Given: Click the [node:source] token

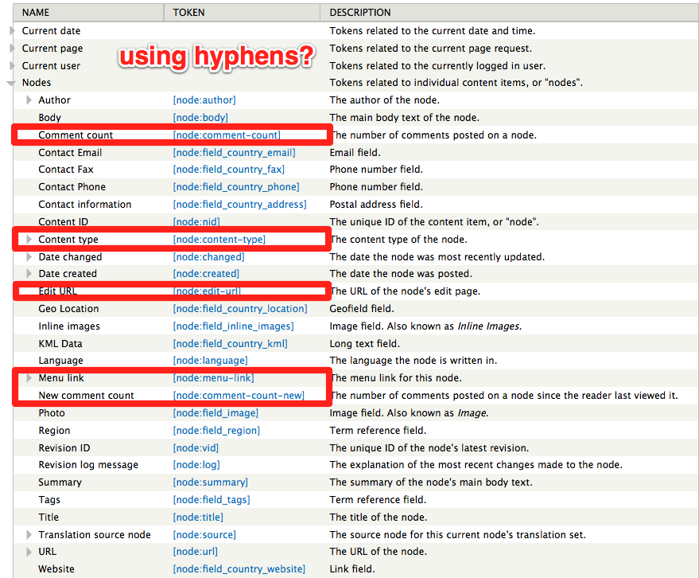Looking at the screenshot, I should [204, 534].
